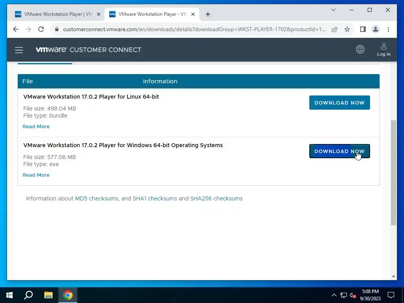
Task: Reload the page with refresh icon
Action: tap(41, 29)
